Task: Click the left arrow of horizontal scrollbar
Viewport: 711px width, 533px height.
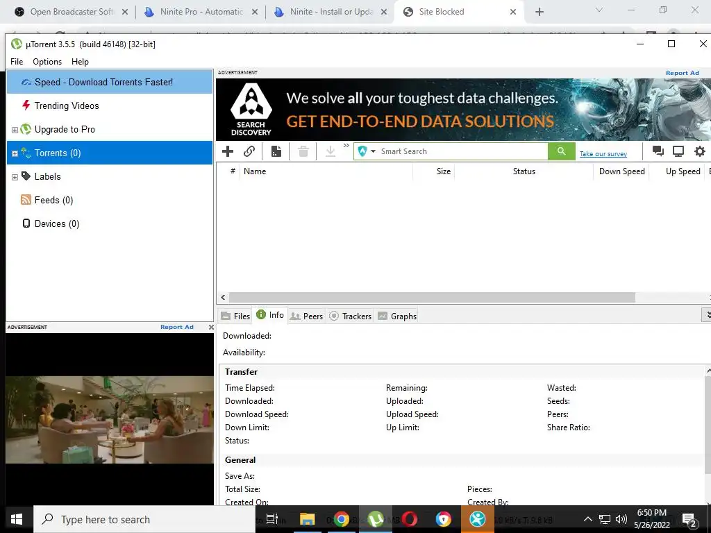Action: tap(223, 297)
